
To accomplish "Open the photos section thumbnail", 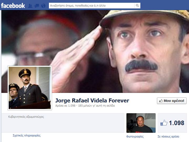I will pos(141,123).
